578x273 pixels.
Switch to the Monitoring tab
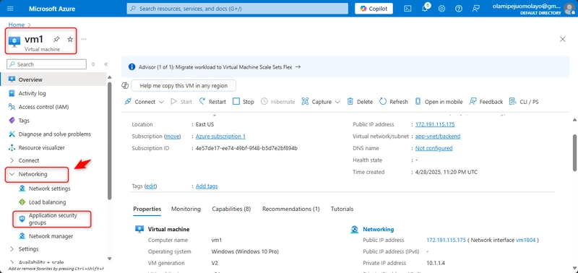tap(186, 209)
